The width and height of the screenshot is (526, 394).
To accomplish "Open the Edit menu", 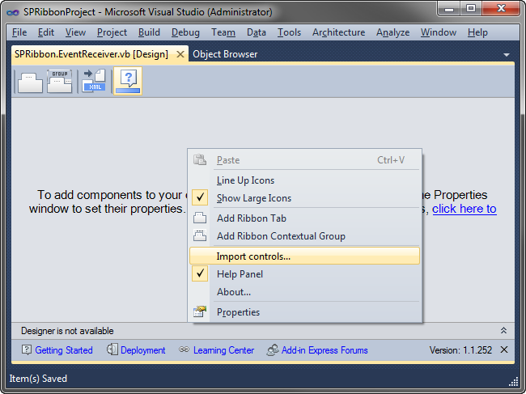I will (x=46, y=32).
